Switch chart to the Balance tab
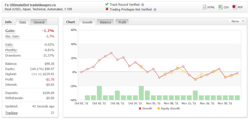 click(105, 22)
